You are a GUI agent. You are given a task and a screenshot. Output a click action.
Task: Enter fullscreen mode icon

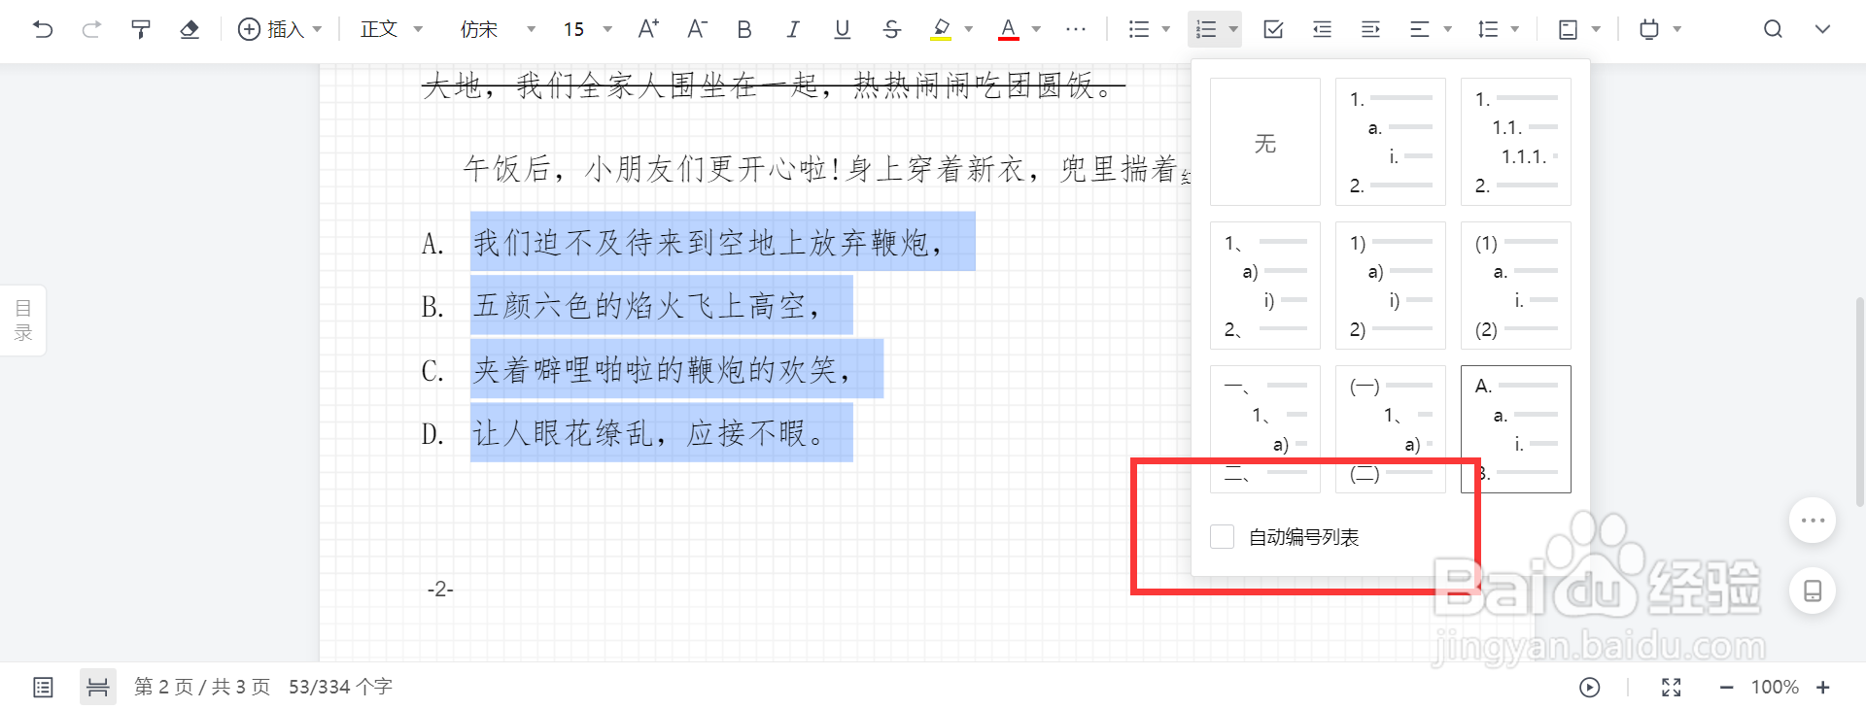click(1672, 688)
